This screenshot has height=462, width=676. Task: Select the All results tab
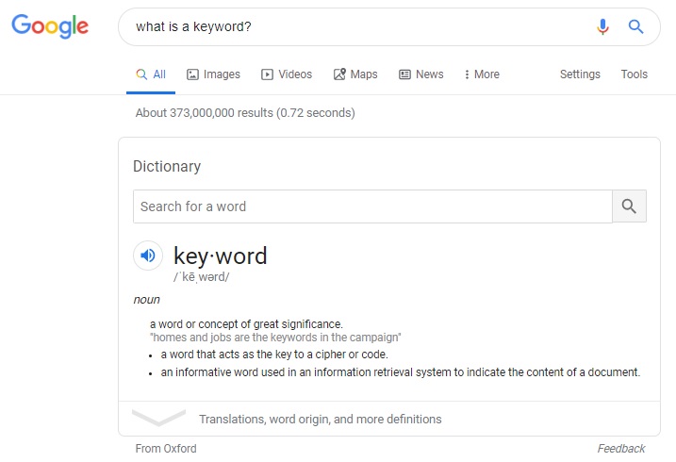[x=151, y=74]
